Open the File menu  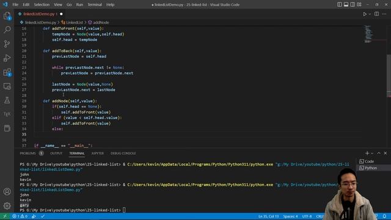[15, 4]
